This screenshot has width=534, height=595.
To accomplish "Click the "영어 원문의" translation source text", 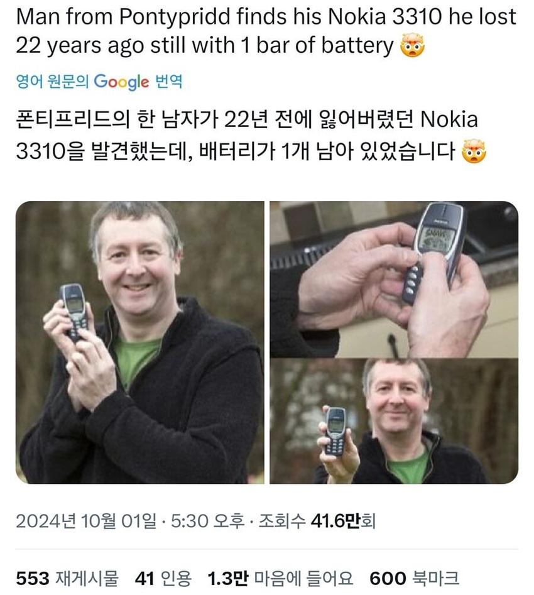I will click(52, 81).
